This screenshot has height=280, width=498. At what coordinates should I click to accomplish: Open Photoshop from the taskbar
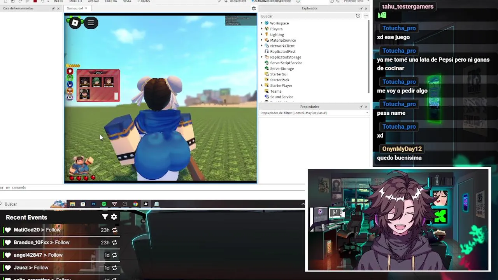tap(93, 204)
